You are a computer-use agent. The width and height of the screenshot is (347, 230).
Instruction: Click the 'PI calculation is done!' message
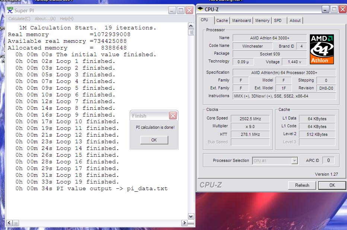tap(155, 127)
